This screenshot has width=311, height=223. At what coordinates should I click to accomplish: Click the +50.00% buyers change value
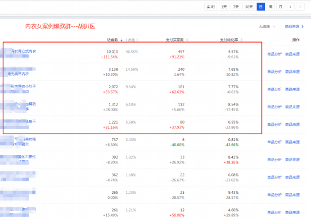[177, 215]
